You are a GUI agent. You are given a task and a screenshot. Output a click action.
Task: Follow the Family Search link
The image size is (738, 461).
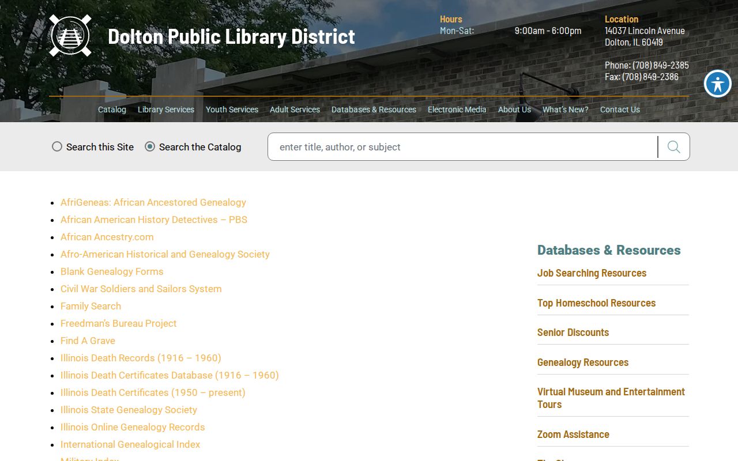pyautogui.click(x=91, y=306)
